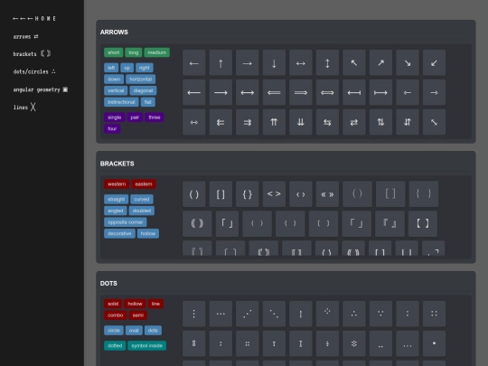Select the bold black lenticular brackets tile

(423, 223)
